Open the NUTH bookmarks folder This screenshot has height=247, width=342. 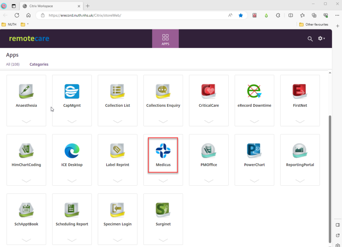9,24
